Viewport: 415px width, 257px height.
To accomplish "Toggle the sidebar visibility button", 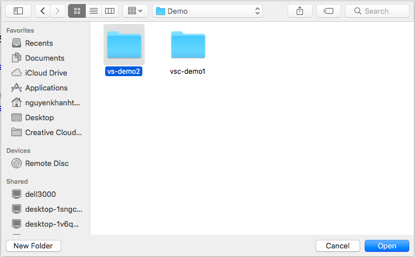I will tap(18, 11).
